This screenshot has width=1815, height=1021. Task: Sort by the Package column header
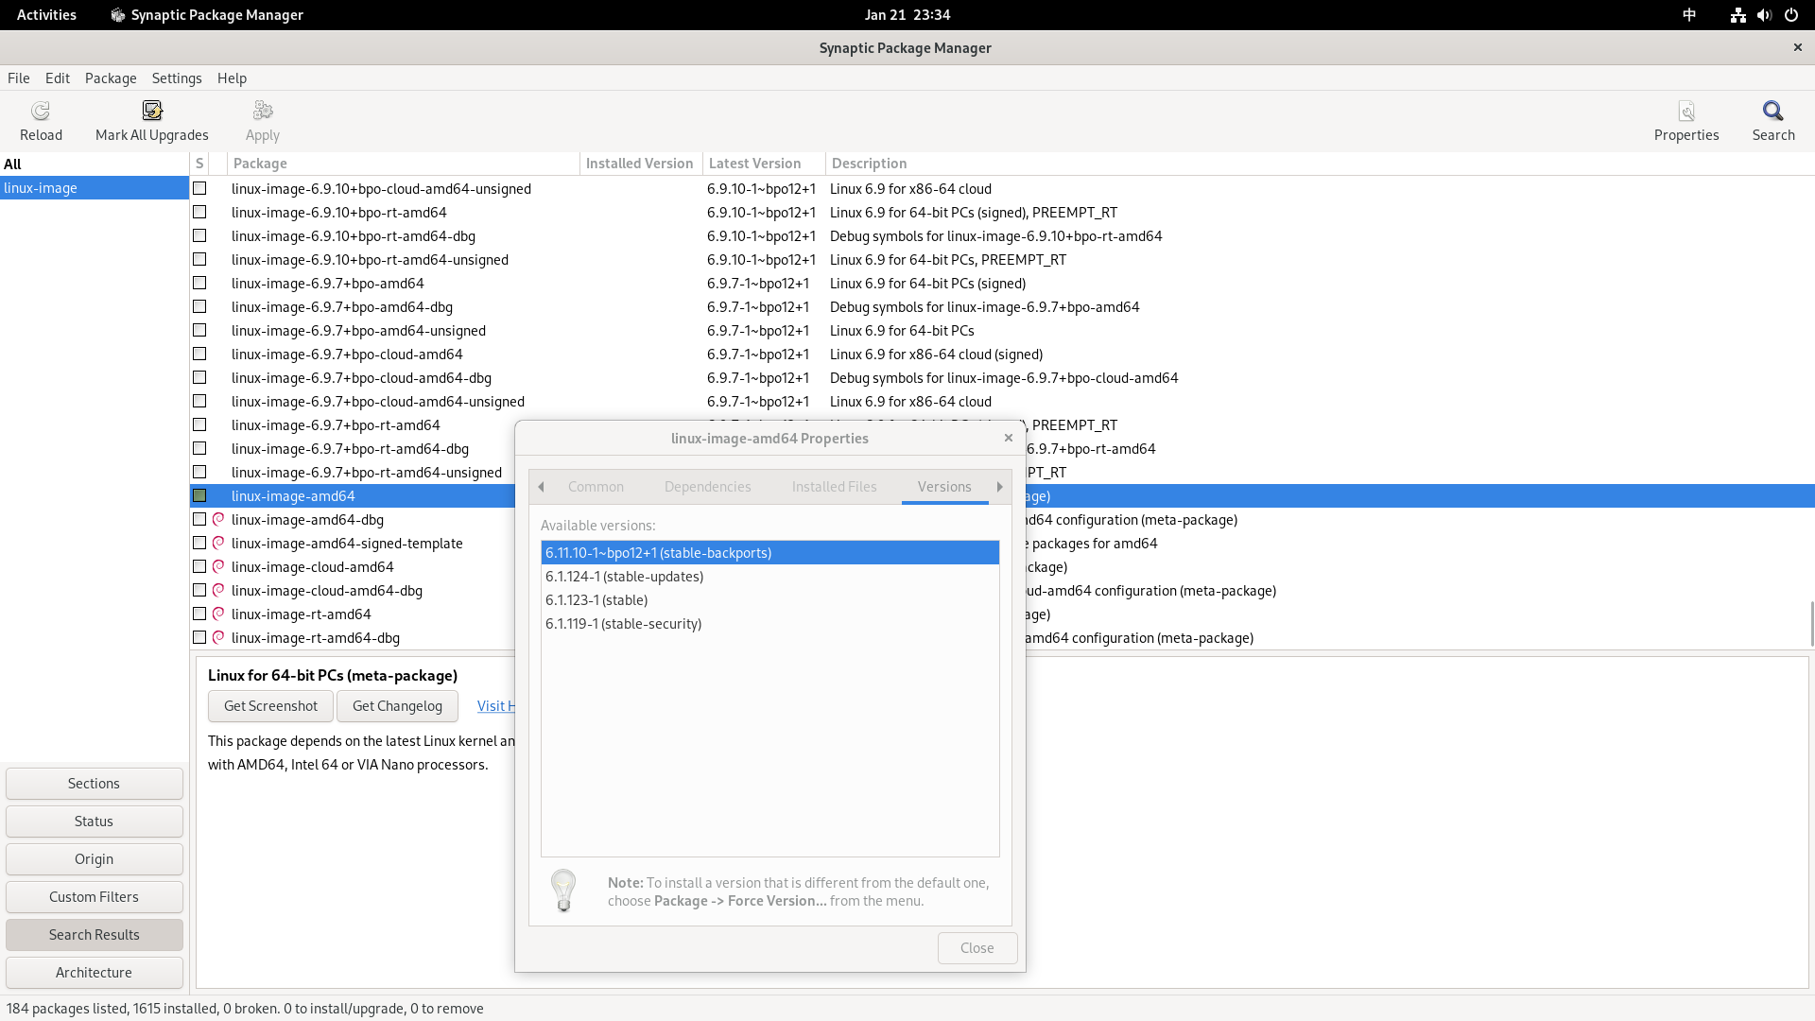pyautogui.click(x=404, y=164)
